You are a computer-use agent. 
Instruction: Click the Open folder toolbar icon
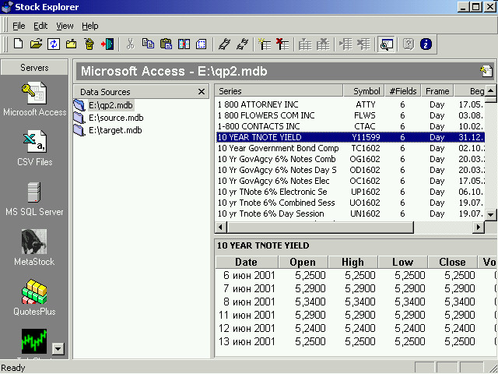36,44
